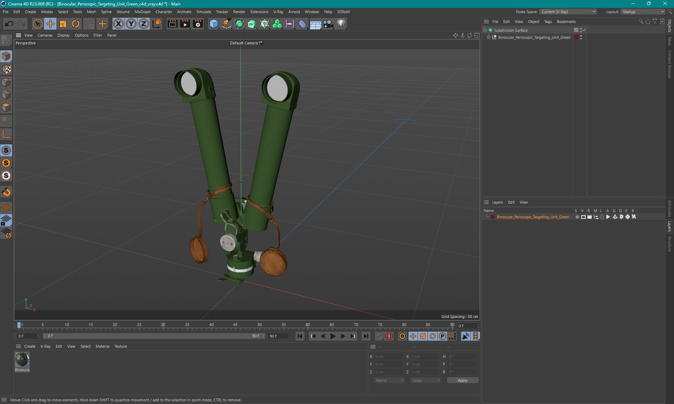The image size is (674, 404).
Task: Go to end of animation
Action: tap(366, 336)
